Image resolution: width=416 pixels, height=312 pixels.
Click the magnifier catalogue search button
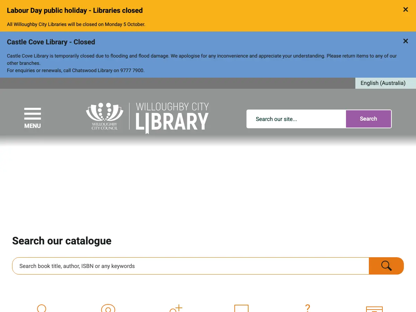coord(386,266)
